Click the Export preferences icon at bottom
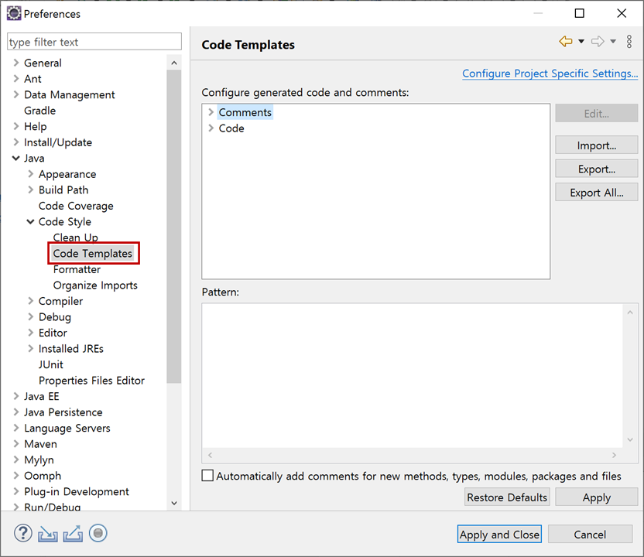 (x=73, y=533)
